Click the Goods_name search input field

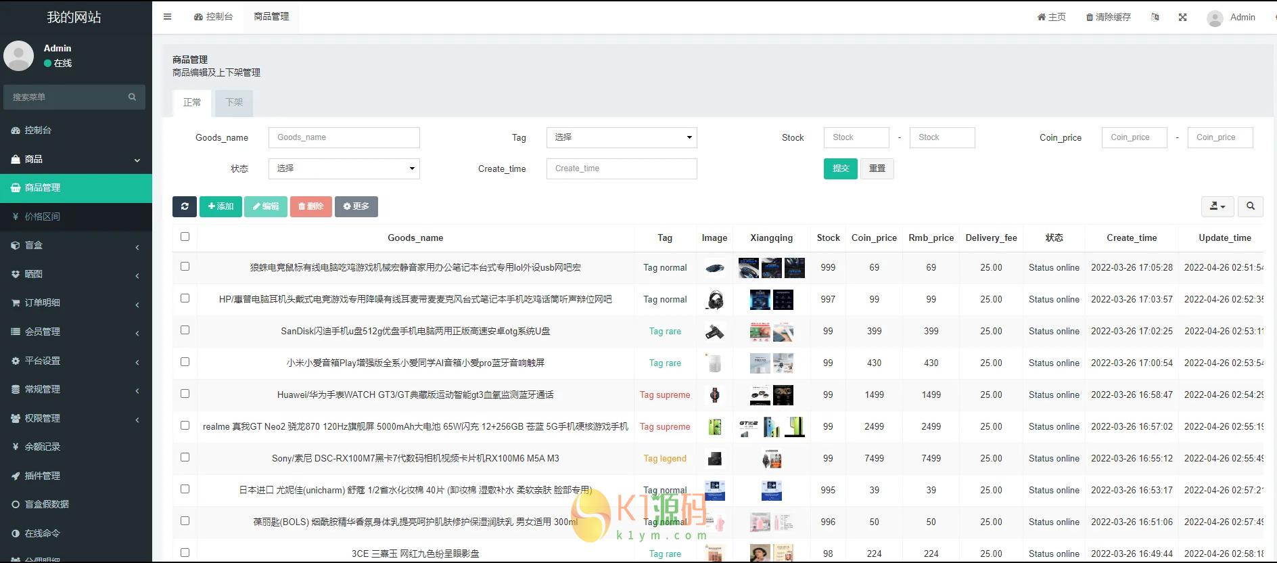pos(344,137)
